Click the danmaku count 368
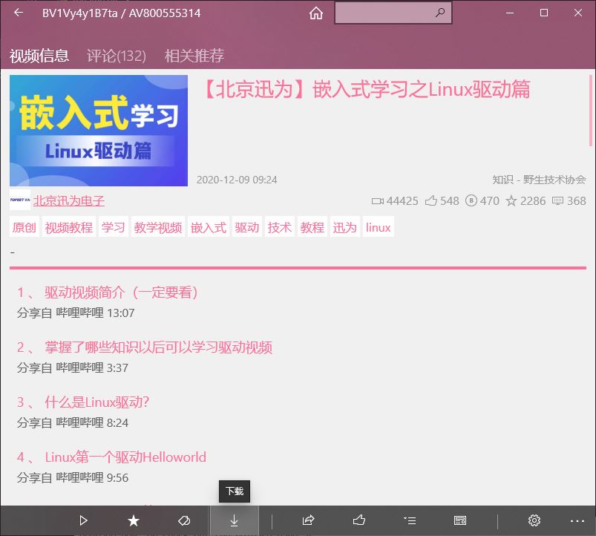 pos(569,200)
